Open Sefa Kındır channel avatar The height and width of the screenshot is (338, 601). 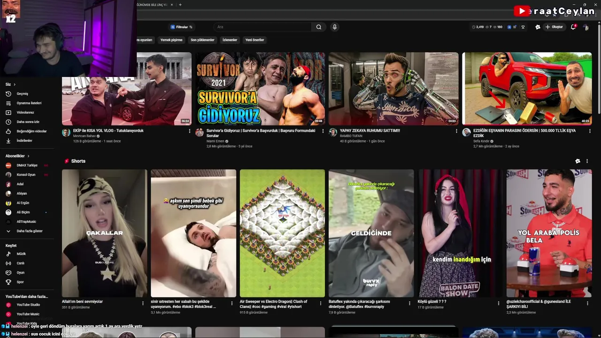coord(466,132)
